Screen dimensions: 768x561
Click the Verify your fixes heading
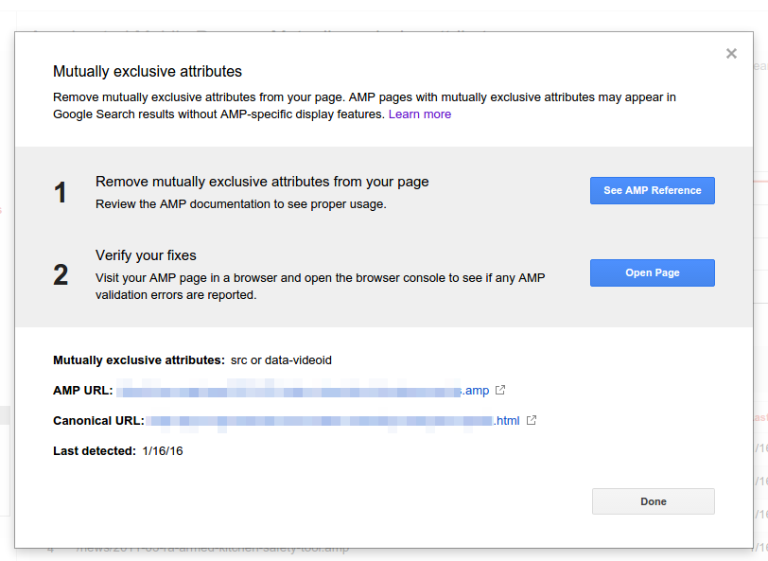pos(146,255)
